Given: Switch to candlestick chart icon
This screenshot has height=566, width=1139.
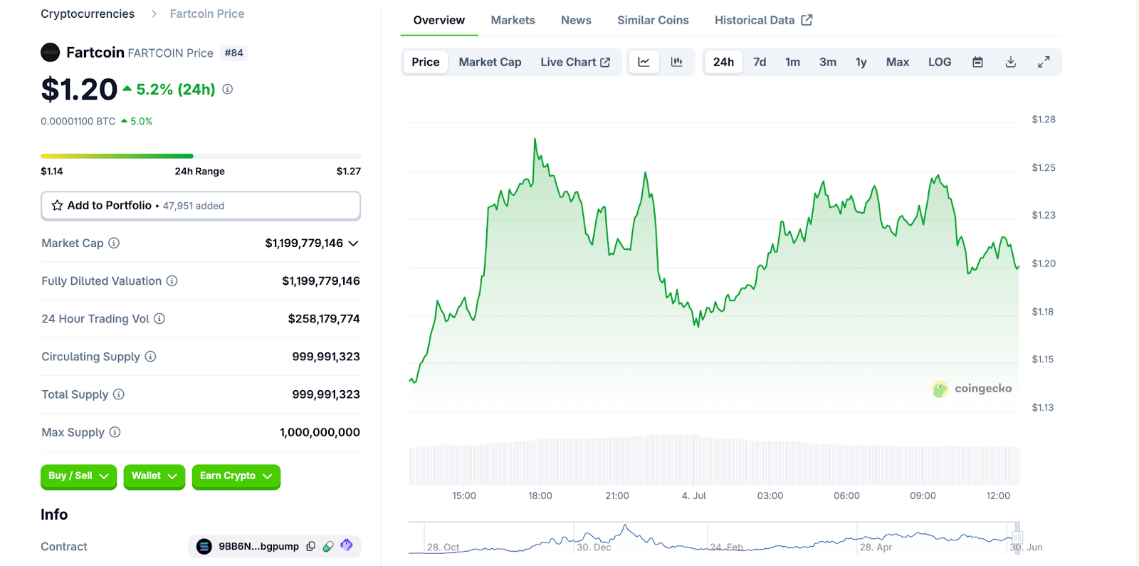Looking at the screenshot, I should pyautogui.click(x=677, y=62).
